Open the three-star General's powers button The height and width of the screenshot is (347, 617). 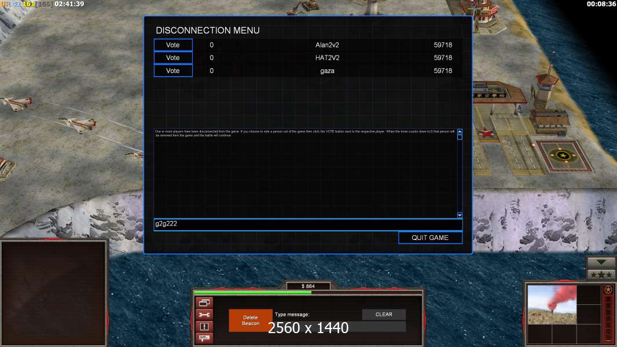(601, 275)
